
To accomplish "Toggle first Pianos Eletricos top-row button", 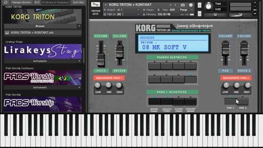I will (155, 66).
